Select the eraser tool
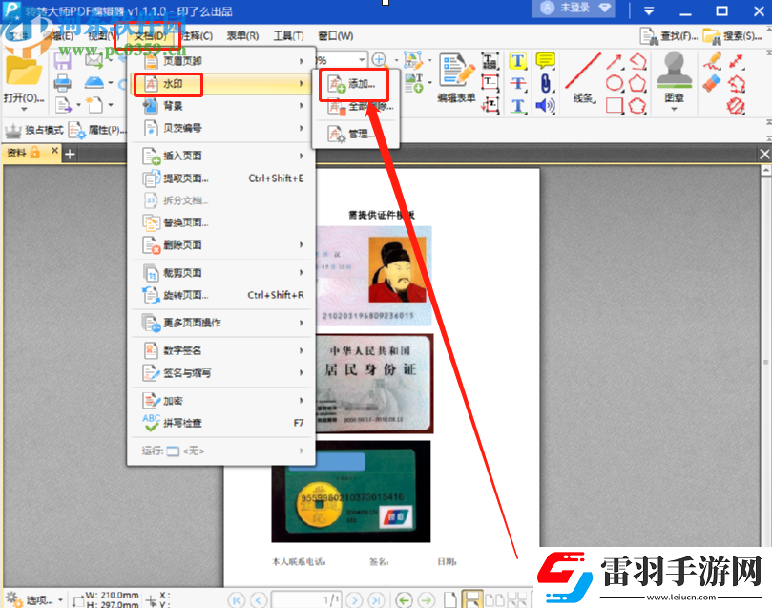The height and width of the screenshot is (608, 772). coord(713,83)
